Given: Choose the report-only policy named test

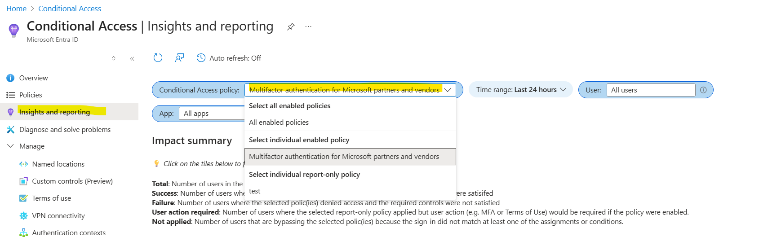Looking at the screenshot, I should coord(350,191).
